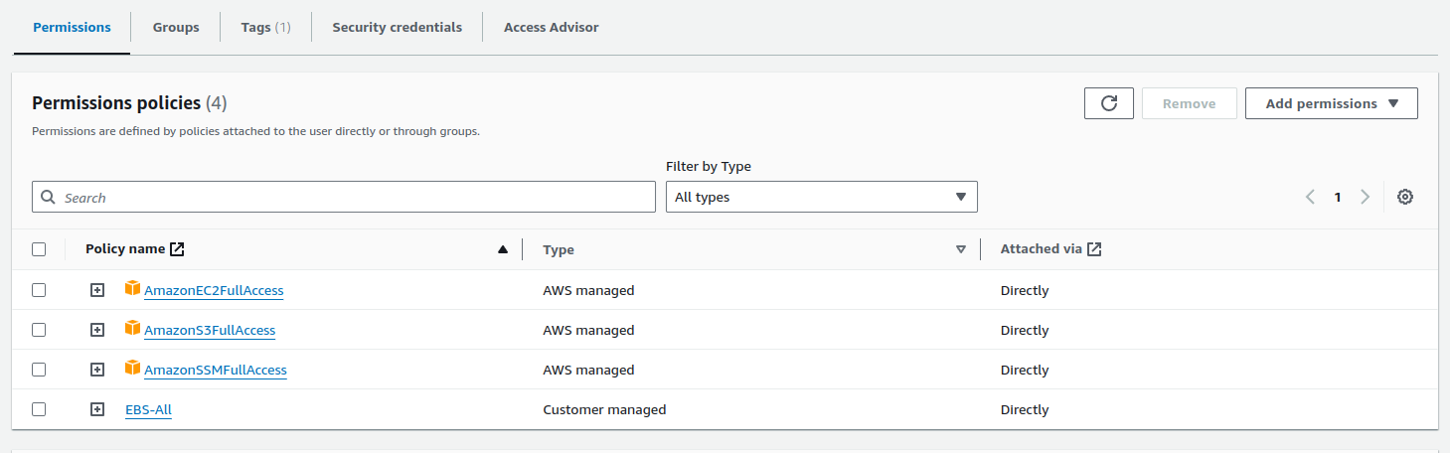1450x453 pixels.
Task: Open the AmazonEC2FullAccess policy link
Action: [214, 291]
